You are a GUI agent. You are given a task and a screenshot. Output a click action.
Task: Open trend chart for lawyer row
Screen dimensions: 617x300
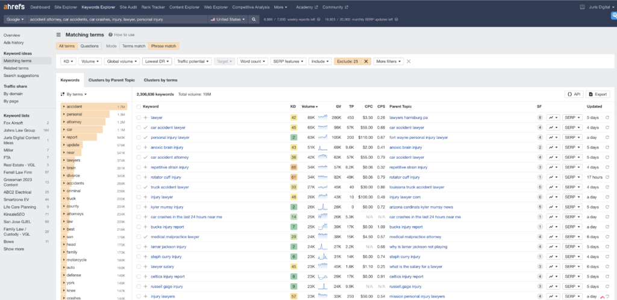pyautogui.click(x=553, y=117)
